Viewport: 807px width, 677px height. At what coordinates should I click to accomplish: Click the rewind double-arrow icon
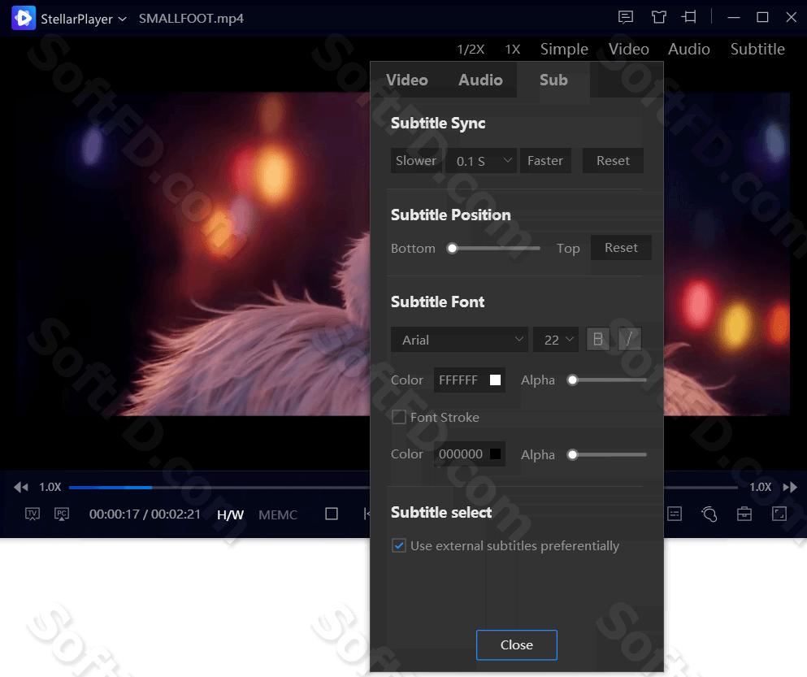[x=21, y=487]
